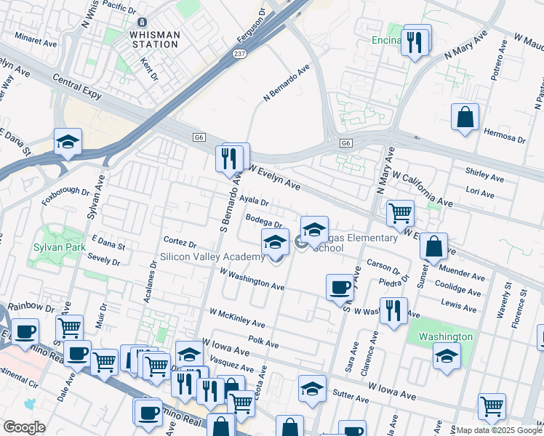Select the N Bernardo Ave label
Screen dimensions: 544x436
(287, 83)
